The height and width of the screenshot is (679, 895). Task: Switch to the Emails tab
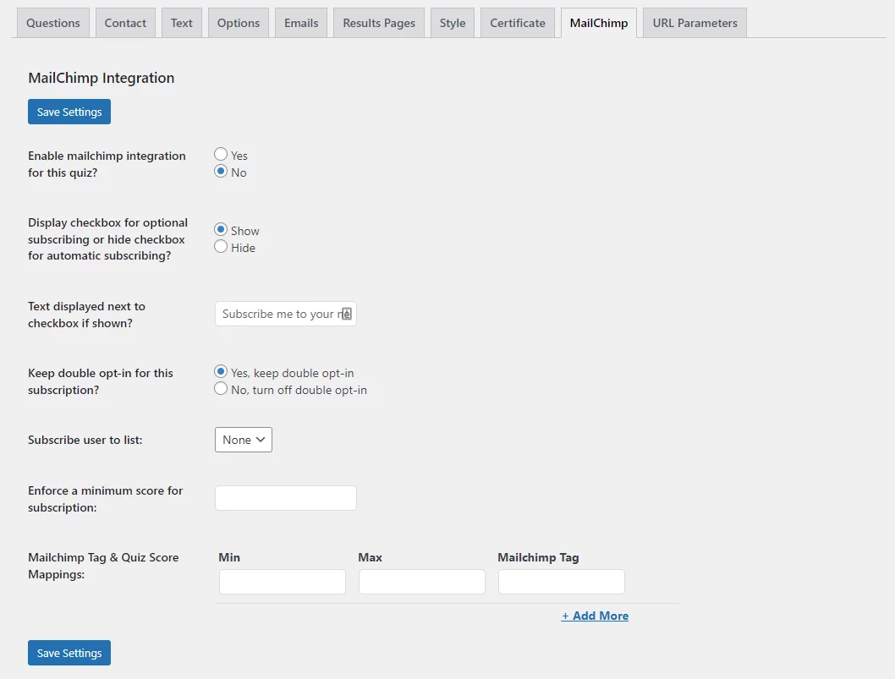[301, 23]
